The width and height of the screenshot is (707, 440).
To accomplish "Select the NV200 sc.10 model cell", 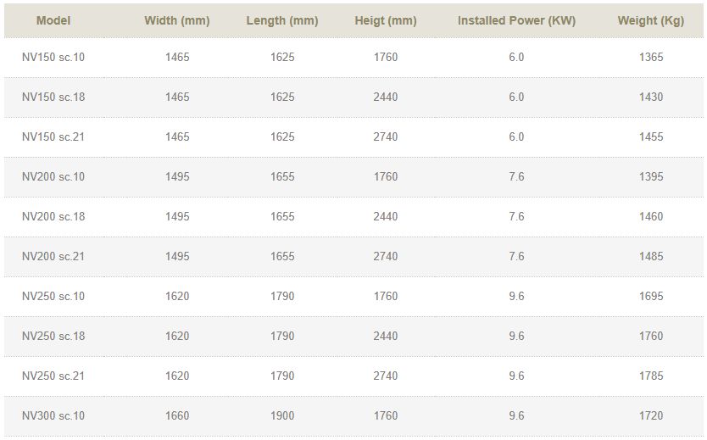I will tap(53, 177).
